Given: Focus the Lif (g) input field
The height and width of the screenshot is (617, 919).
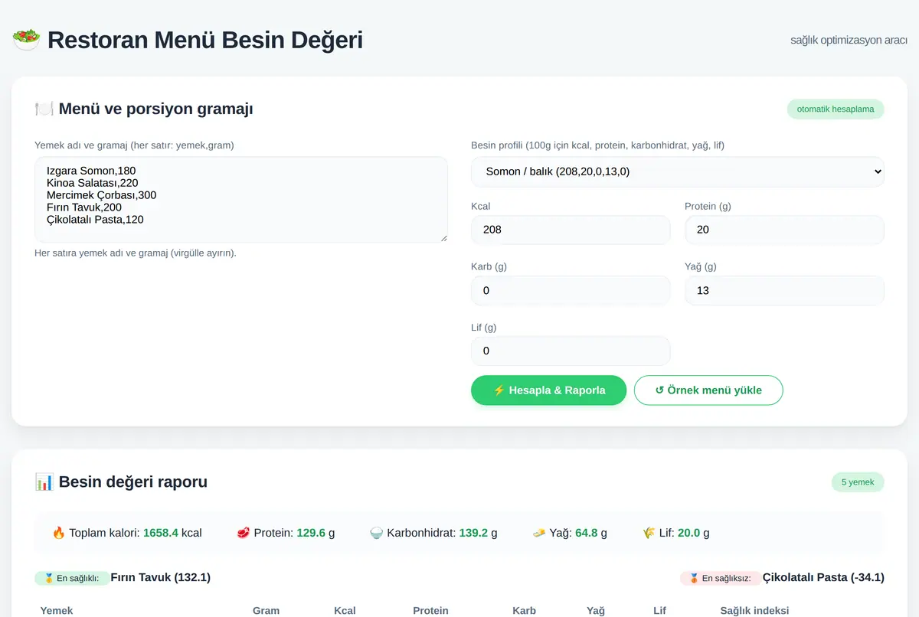Looking at the screenshot, I should (x=571, y=351).
